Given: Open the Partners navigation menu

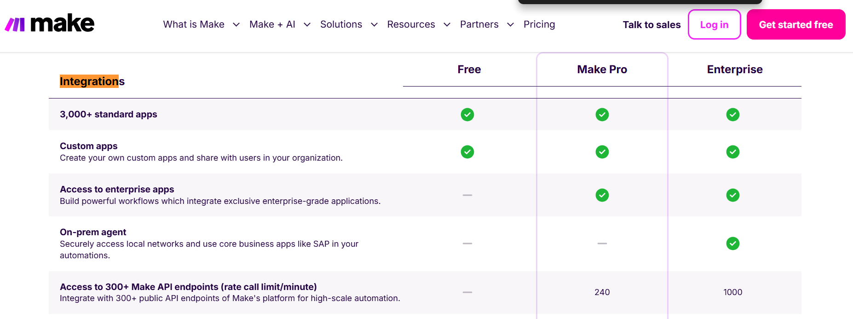Looking at the screenshot, I should tap(479, 24).
